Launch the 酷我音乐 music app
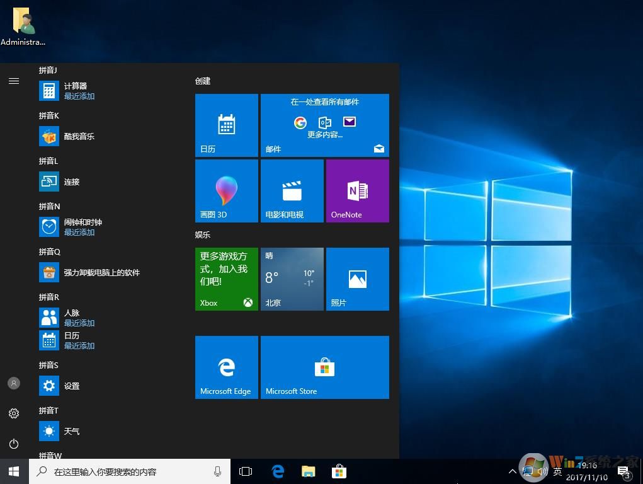 pyautogui.click(x=79, y=136)
